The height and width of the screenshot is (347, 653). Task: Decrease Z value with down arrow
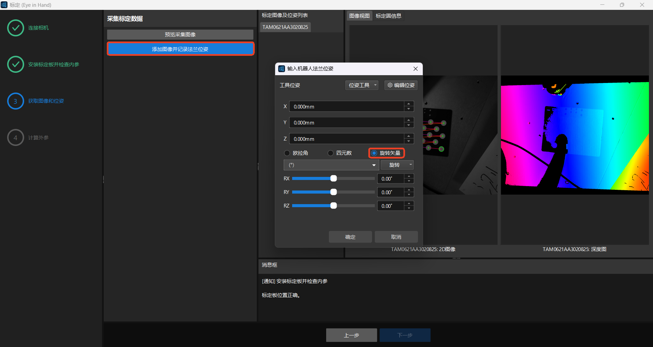(x=409, y=142)
